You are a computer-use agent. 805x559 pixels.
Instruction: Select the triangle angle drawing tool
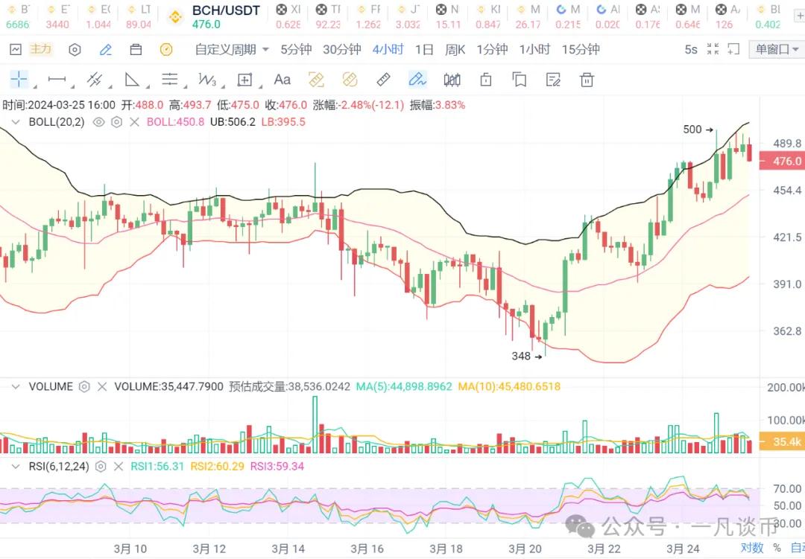point(132,80)
